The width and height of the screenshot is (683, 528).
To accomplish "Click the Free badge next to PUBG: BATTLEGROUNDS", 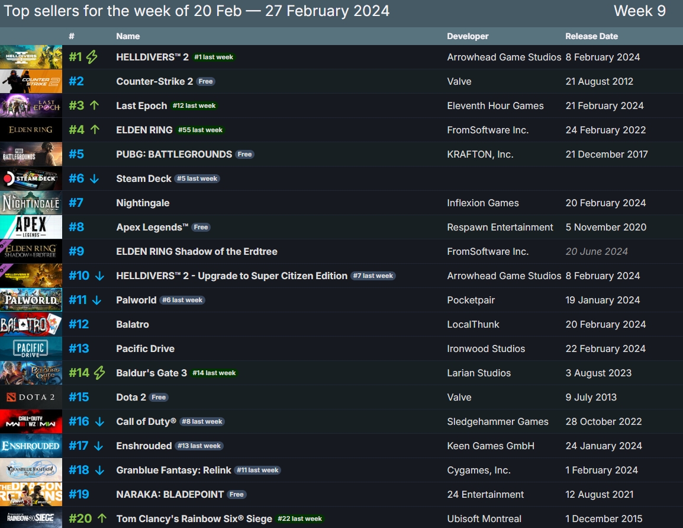I will tap(245, 154).
